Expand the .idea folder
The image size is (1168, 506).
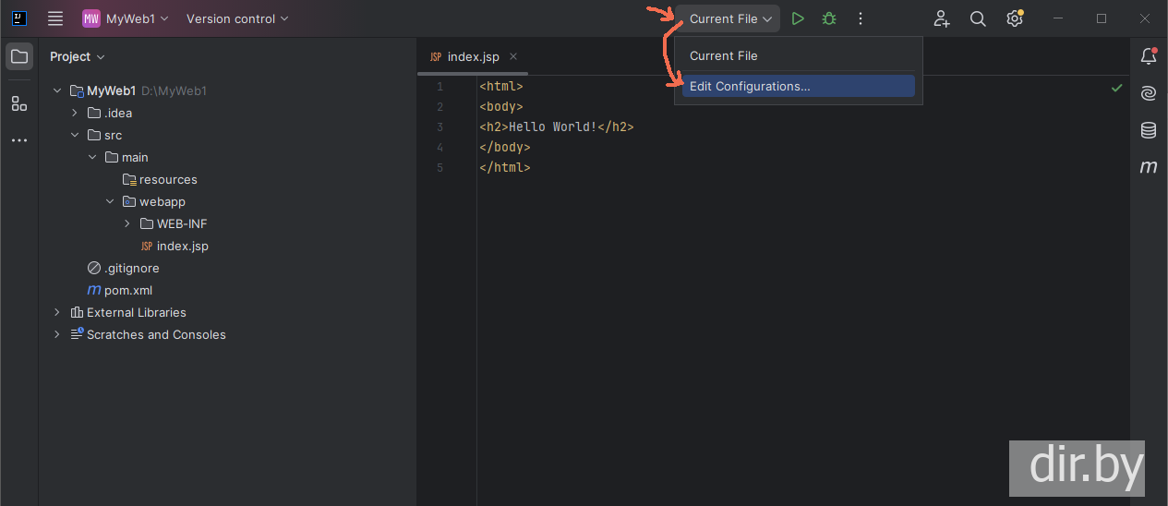(x=75, y=113)
